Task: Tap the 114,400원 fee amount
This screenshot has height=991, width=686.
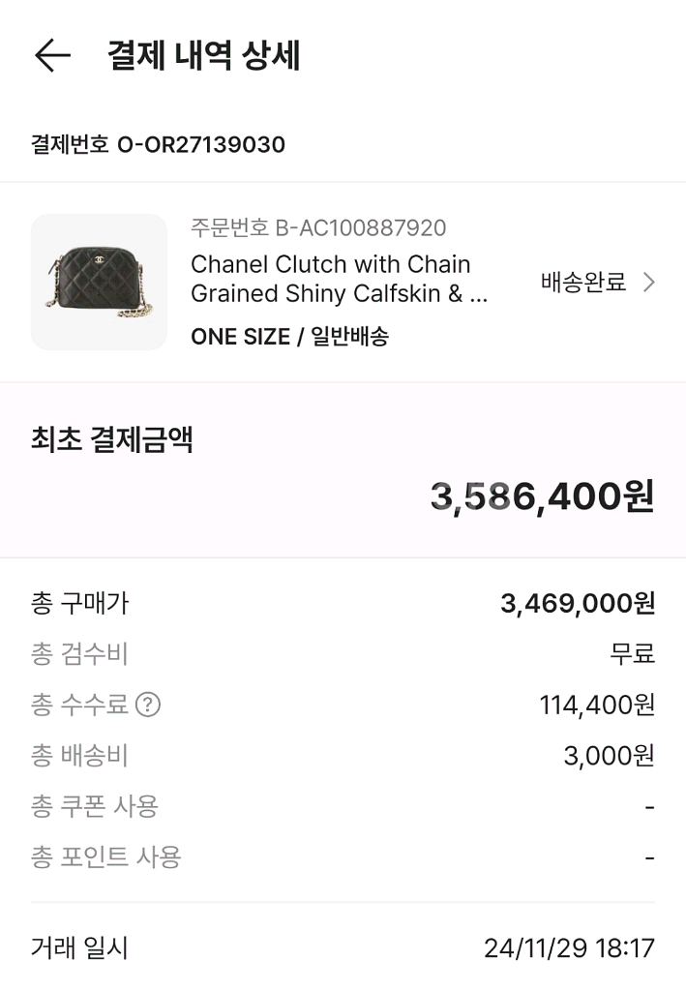Action: [597, 705]
